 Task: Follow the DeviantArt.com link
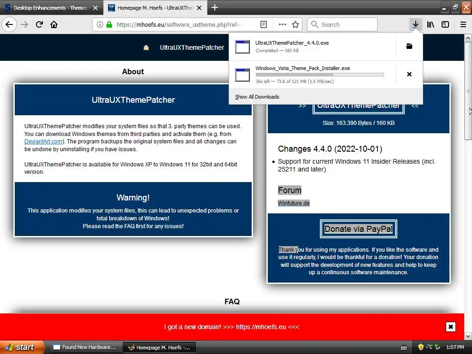[43, 142]
